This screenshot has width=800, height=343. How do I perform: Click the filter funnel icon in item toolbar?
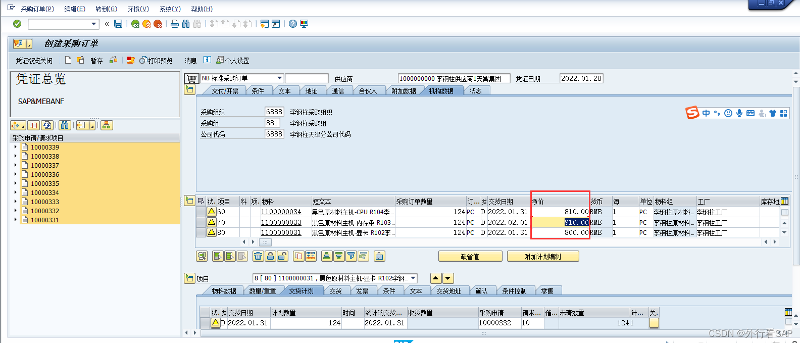[x=351, y=256]
